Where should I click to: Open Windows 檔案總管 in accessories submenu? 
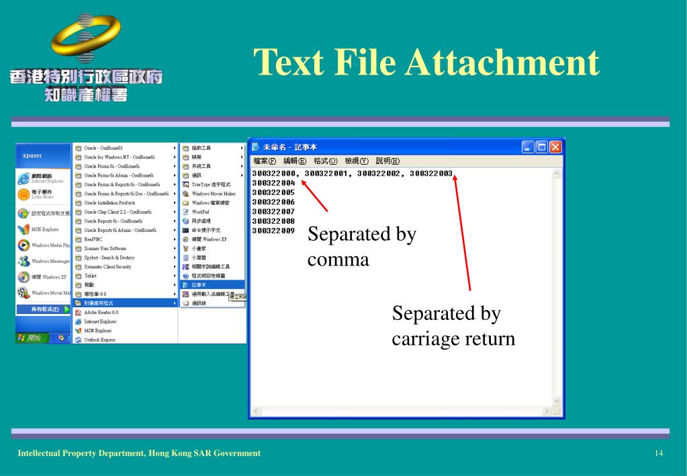(206, 202)
